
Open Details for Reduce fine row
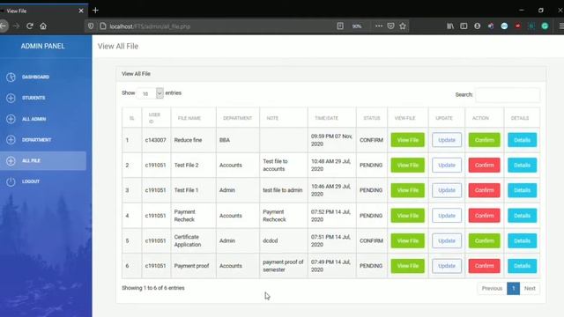coord(522,140)
